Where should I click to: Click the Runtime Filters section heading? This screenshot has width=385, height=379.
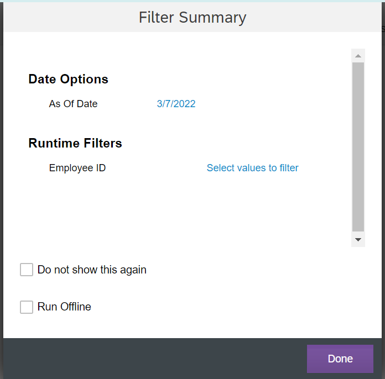point(75,143)
